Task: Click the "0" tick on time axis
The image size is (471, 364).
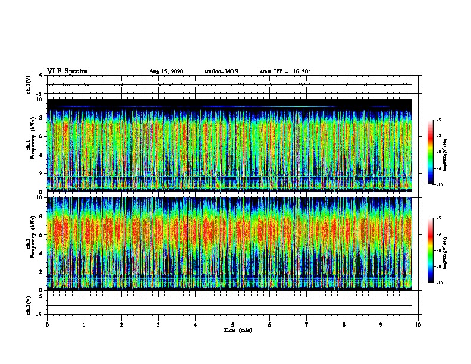Action: [x=47, y=325]
